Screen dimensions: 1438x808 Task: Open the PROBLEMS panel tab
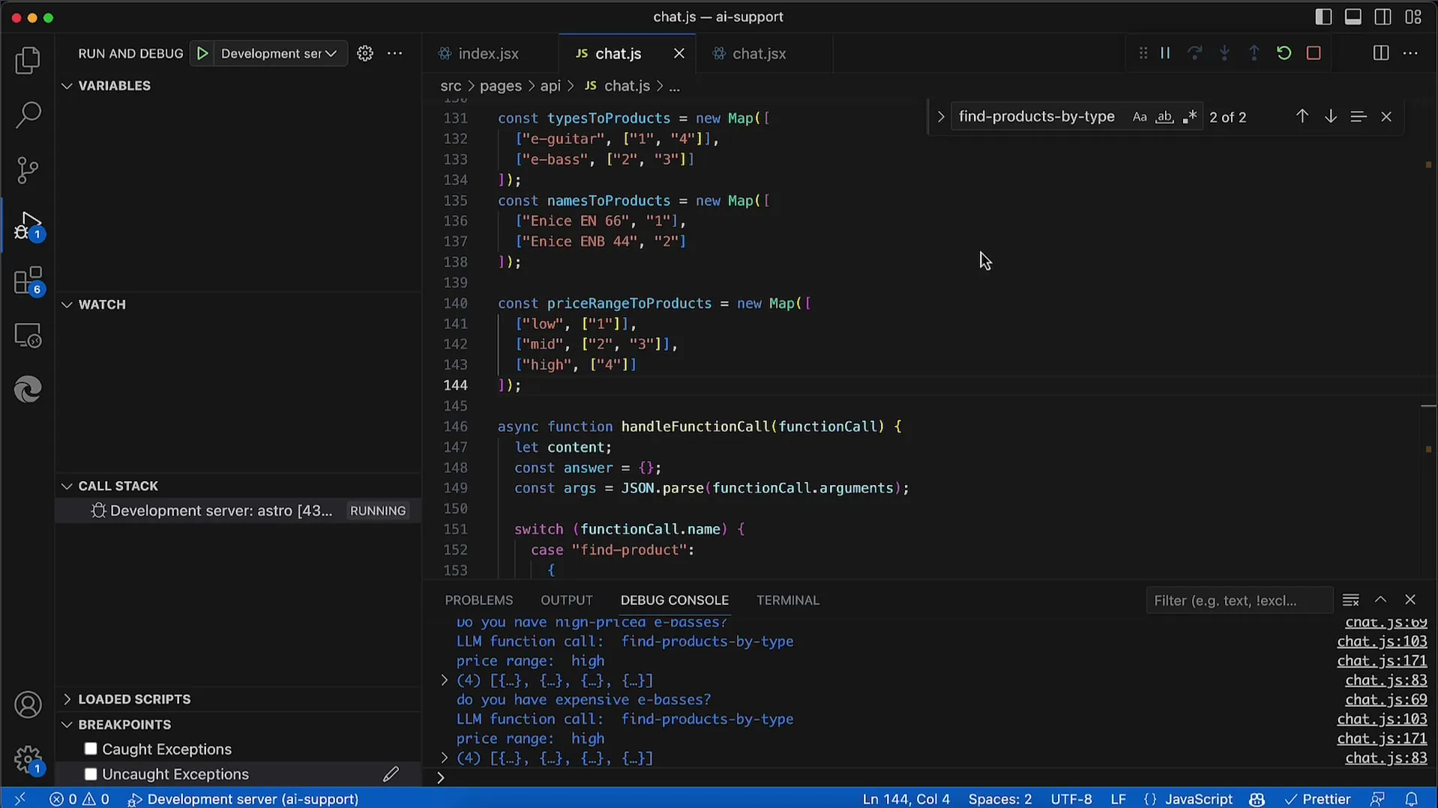tap(478, 600)
